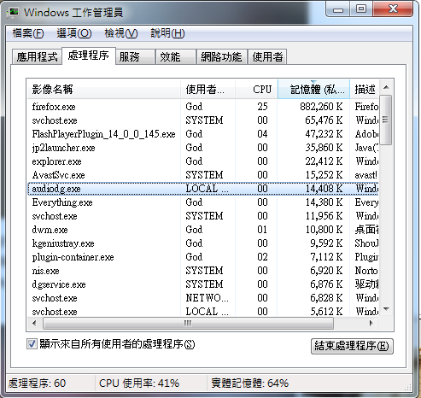Maximize the Task Manager window
The width and height of the screenshot is (421, 398).
[x=361, y=9]
